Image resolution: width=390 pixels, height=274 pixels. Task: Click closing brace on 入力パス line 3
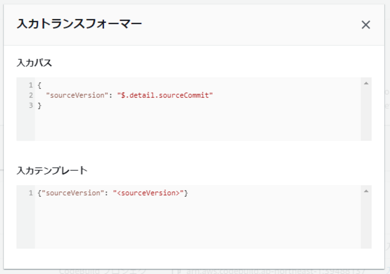39,106
